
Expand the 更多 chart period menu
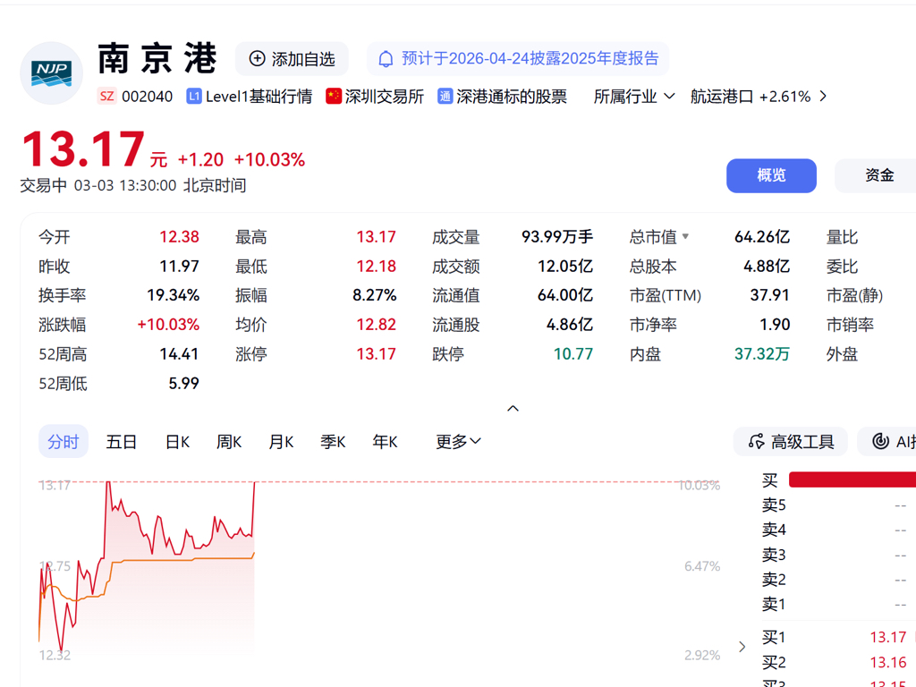point(459,442)
